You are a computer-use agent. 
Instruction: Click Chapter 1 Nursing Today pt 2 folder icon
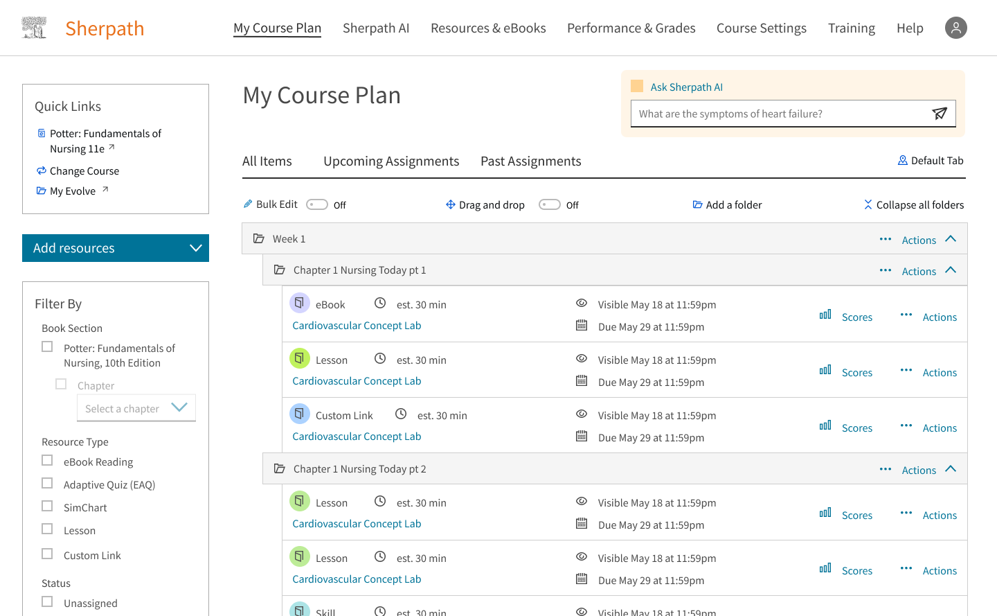click(x=280, y=468)
